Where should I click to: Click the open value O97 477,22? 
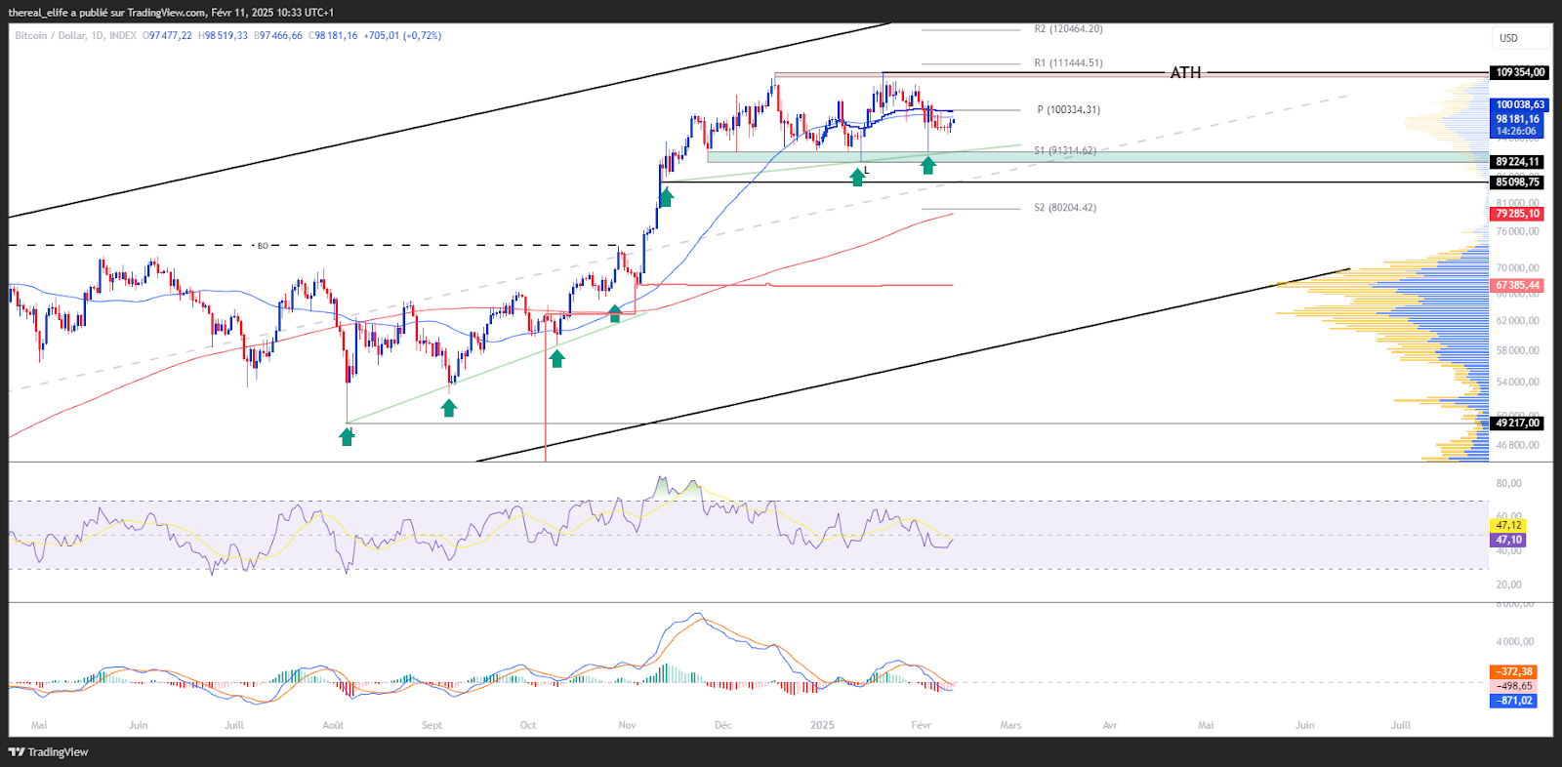click(168, 35)
